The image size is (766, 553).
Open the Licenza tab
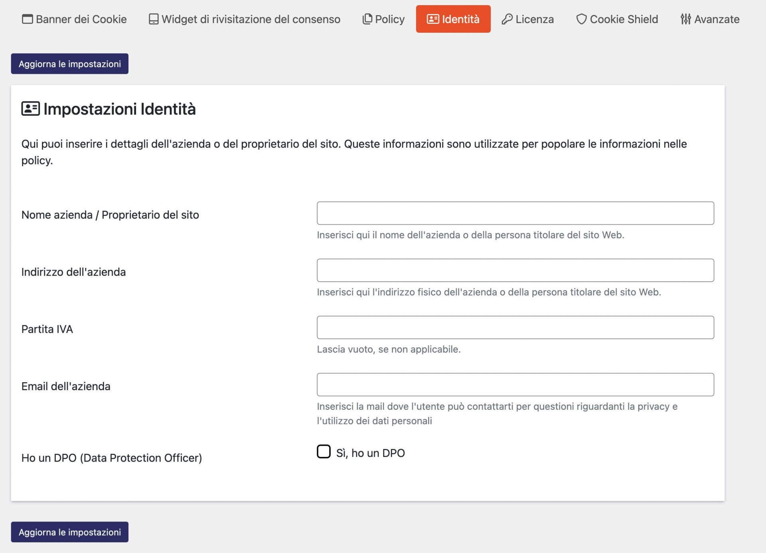point(527,19)
